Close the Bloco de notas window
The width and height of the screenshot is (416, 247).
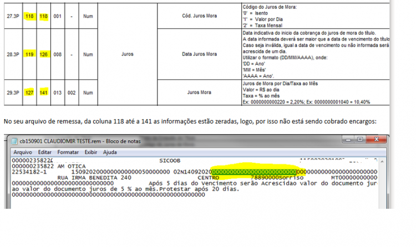(376, 139)
